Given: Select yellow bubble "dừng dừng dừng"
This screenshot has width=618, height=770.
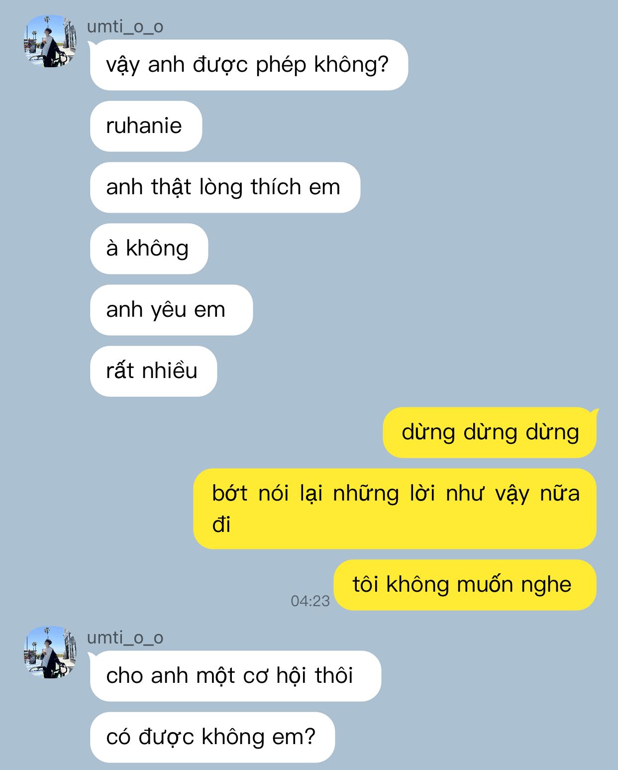Looking at the screenshot, I should click(x=490, y=432).
